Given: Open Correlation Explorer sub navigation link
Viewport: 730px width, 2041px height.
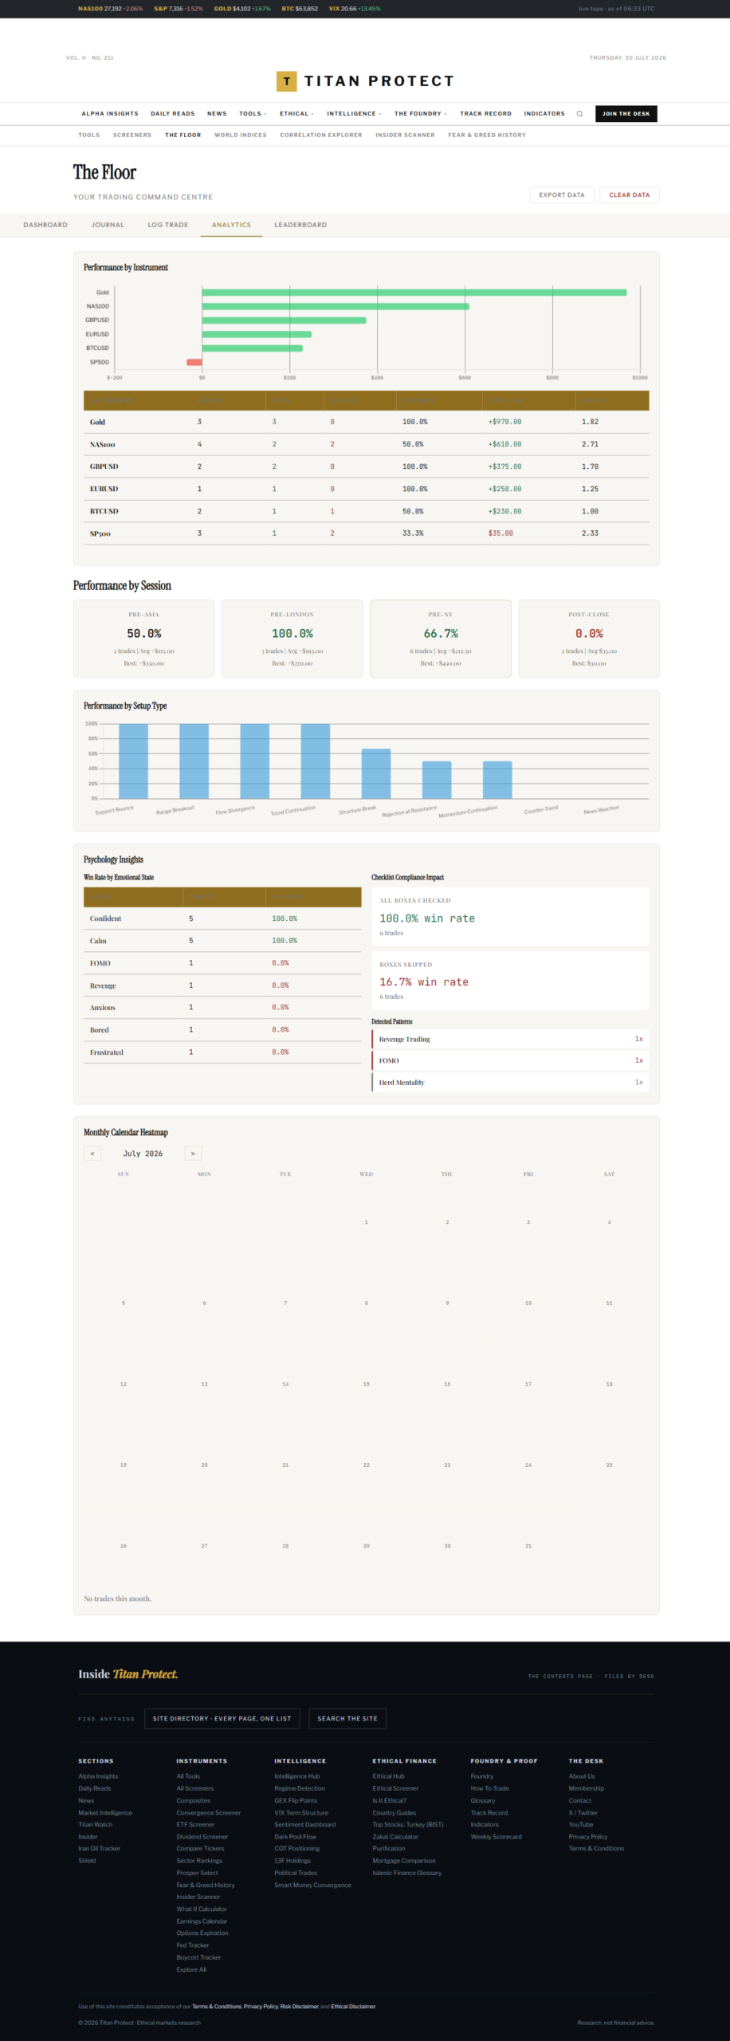Looking at the screenshot, I should pos(321,136).
